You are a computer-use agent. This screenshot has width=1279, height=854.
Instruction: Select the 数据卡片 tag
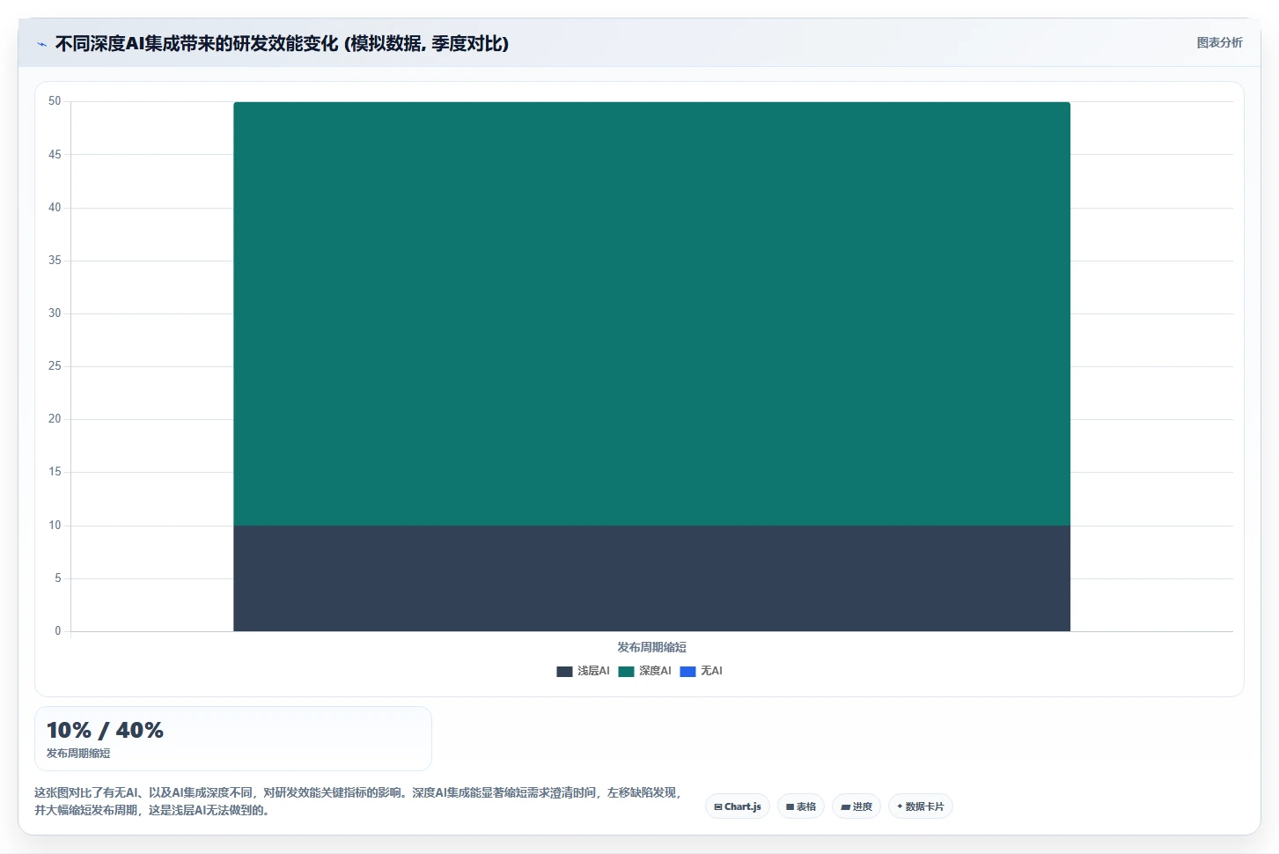921,806
